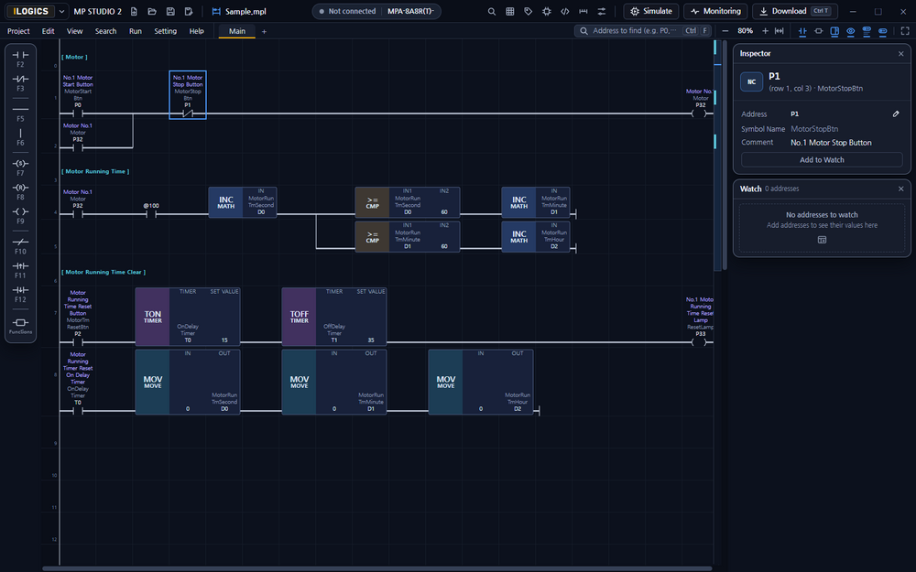This screenshot has width=916, height=572.
Task: Click the new file icon
Action: tap(134, 11)
